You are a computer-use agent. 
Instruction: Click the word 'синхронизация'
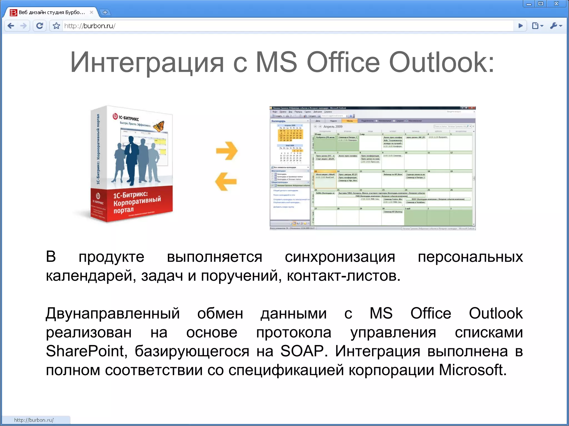340,257
